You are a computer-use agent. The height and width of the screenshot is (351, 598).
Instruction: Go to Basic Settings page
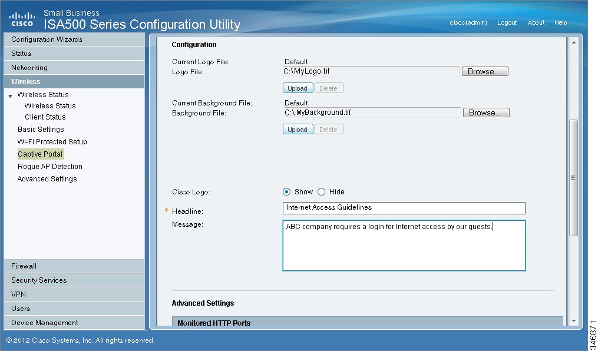(x=41, y=129)
